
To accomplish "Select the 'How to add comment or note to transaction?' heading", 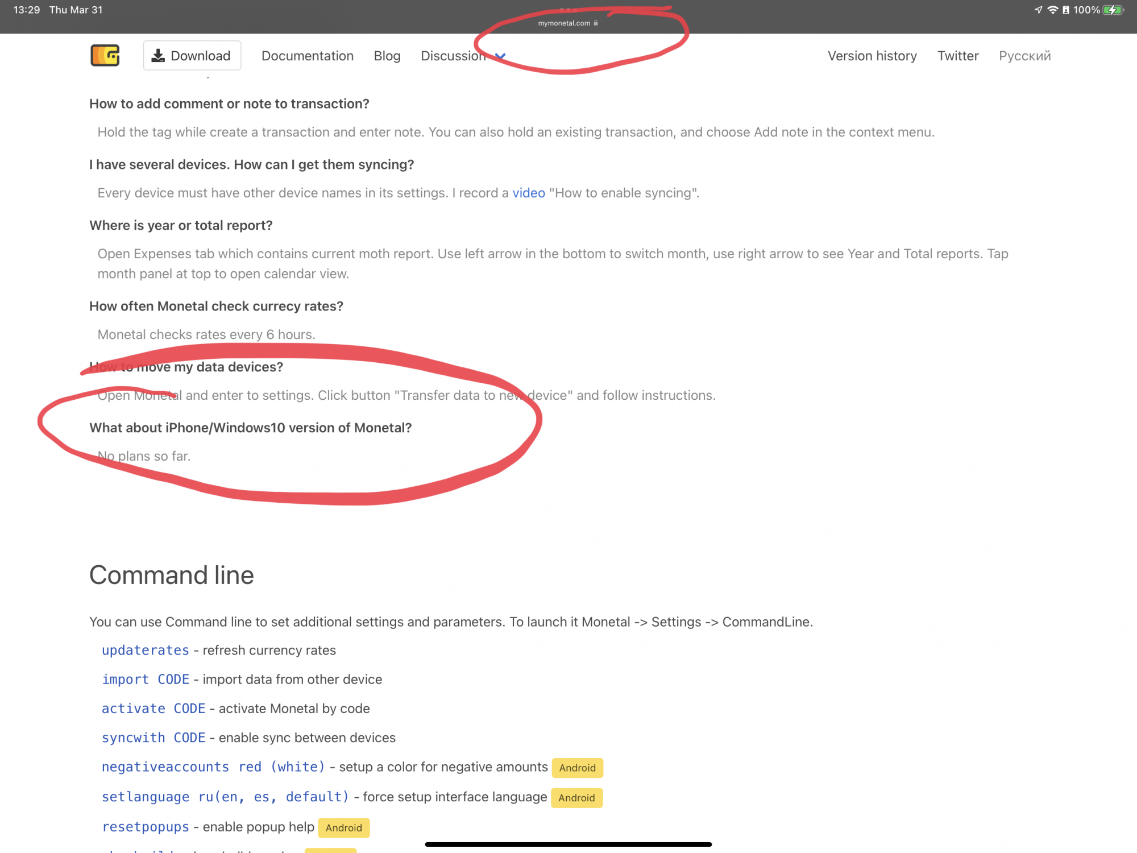I will pyautogui.click(x=229, y=103).
